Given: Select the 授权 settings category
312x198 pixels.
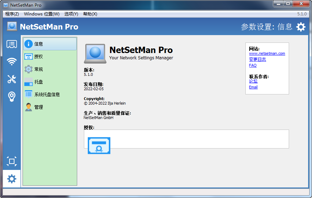Looking at the screenshot, I should coord(50,57).
